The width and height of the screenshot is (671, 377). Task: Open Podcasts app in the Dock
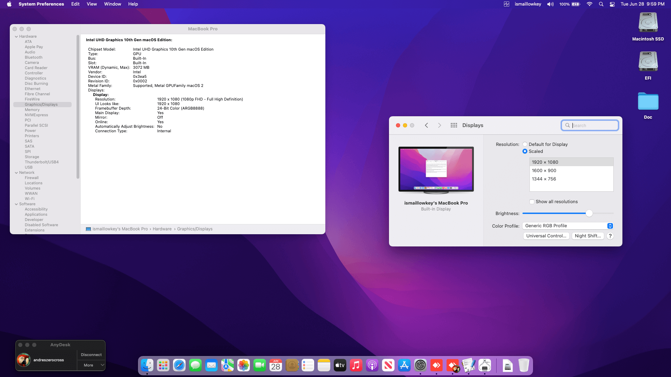click(372, 365)
